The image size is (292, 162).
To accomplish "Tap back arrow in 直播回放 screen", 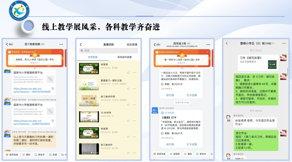I will click(81, 44).
